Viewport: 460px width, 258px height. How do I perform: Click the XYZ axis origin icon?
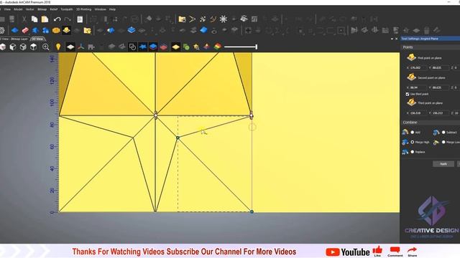click(x=81, y=47)
